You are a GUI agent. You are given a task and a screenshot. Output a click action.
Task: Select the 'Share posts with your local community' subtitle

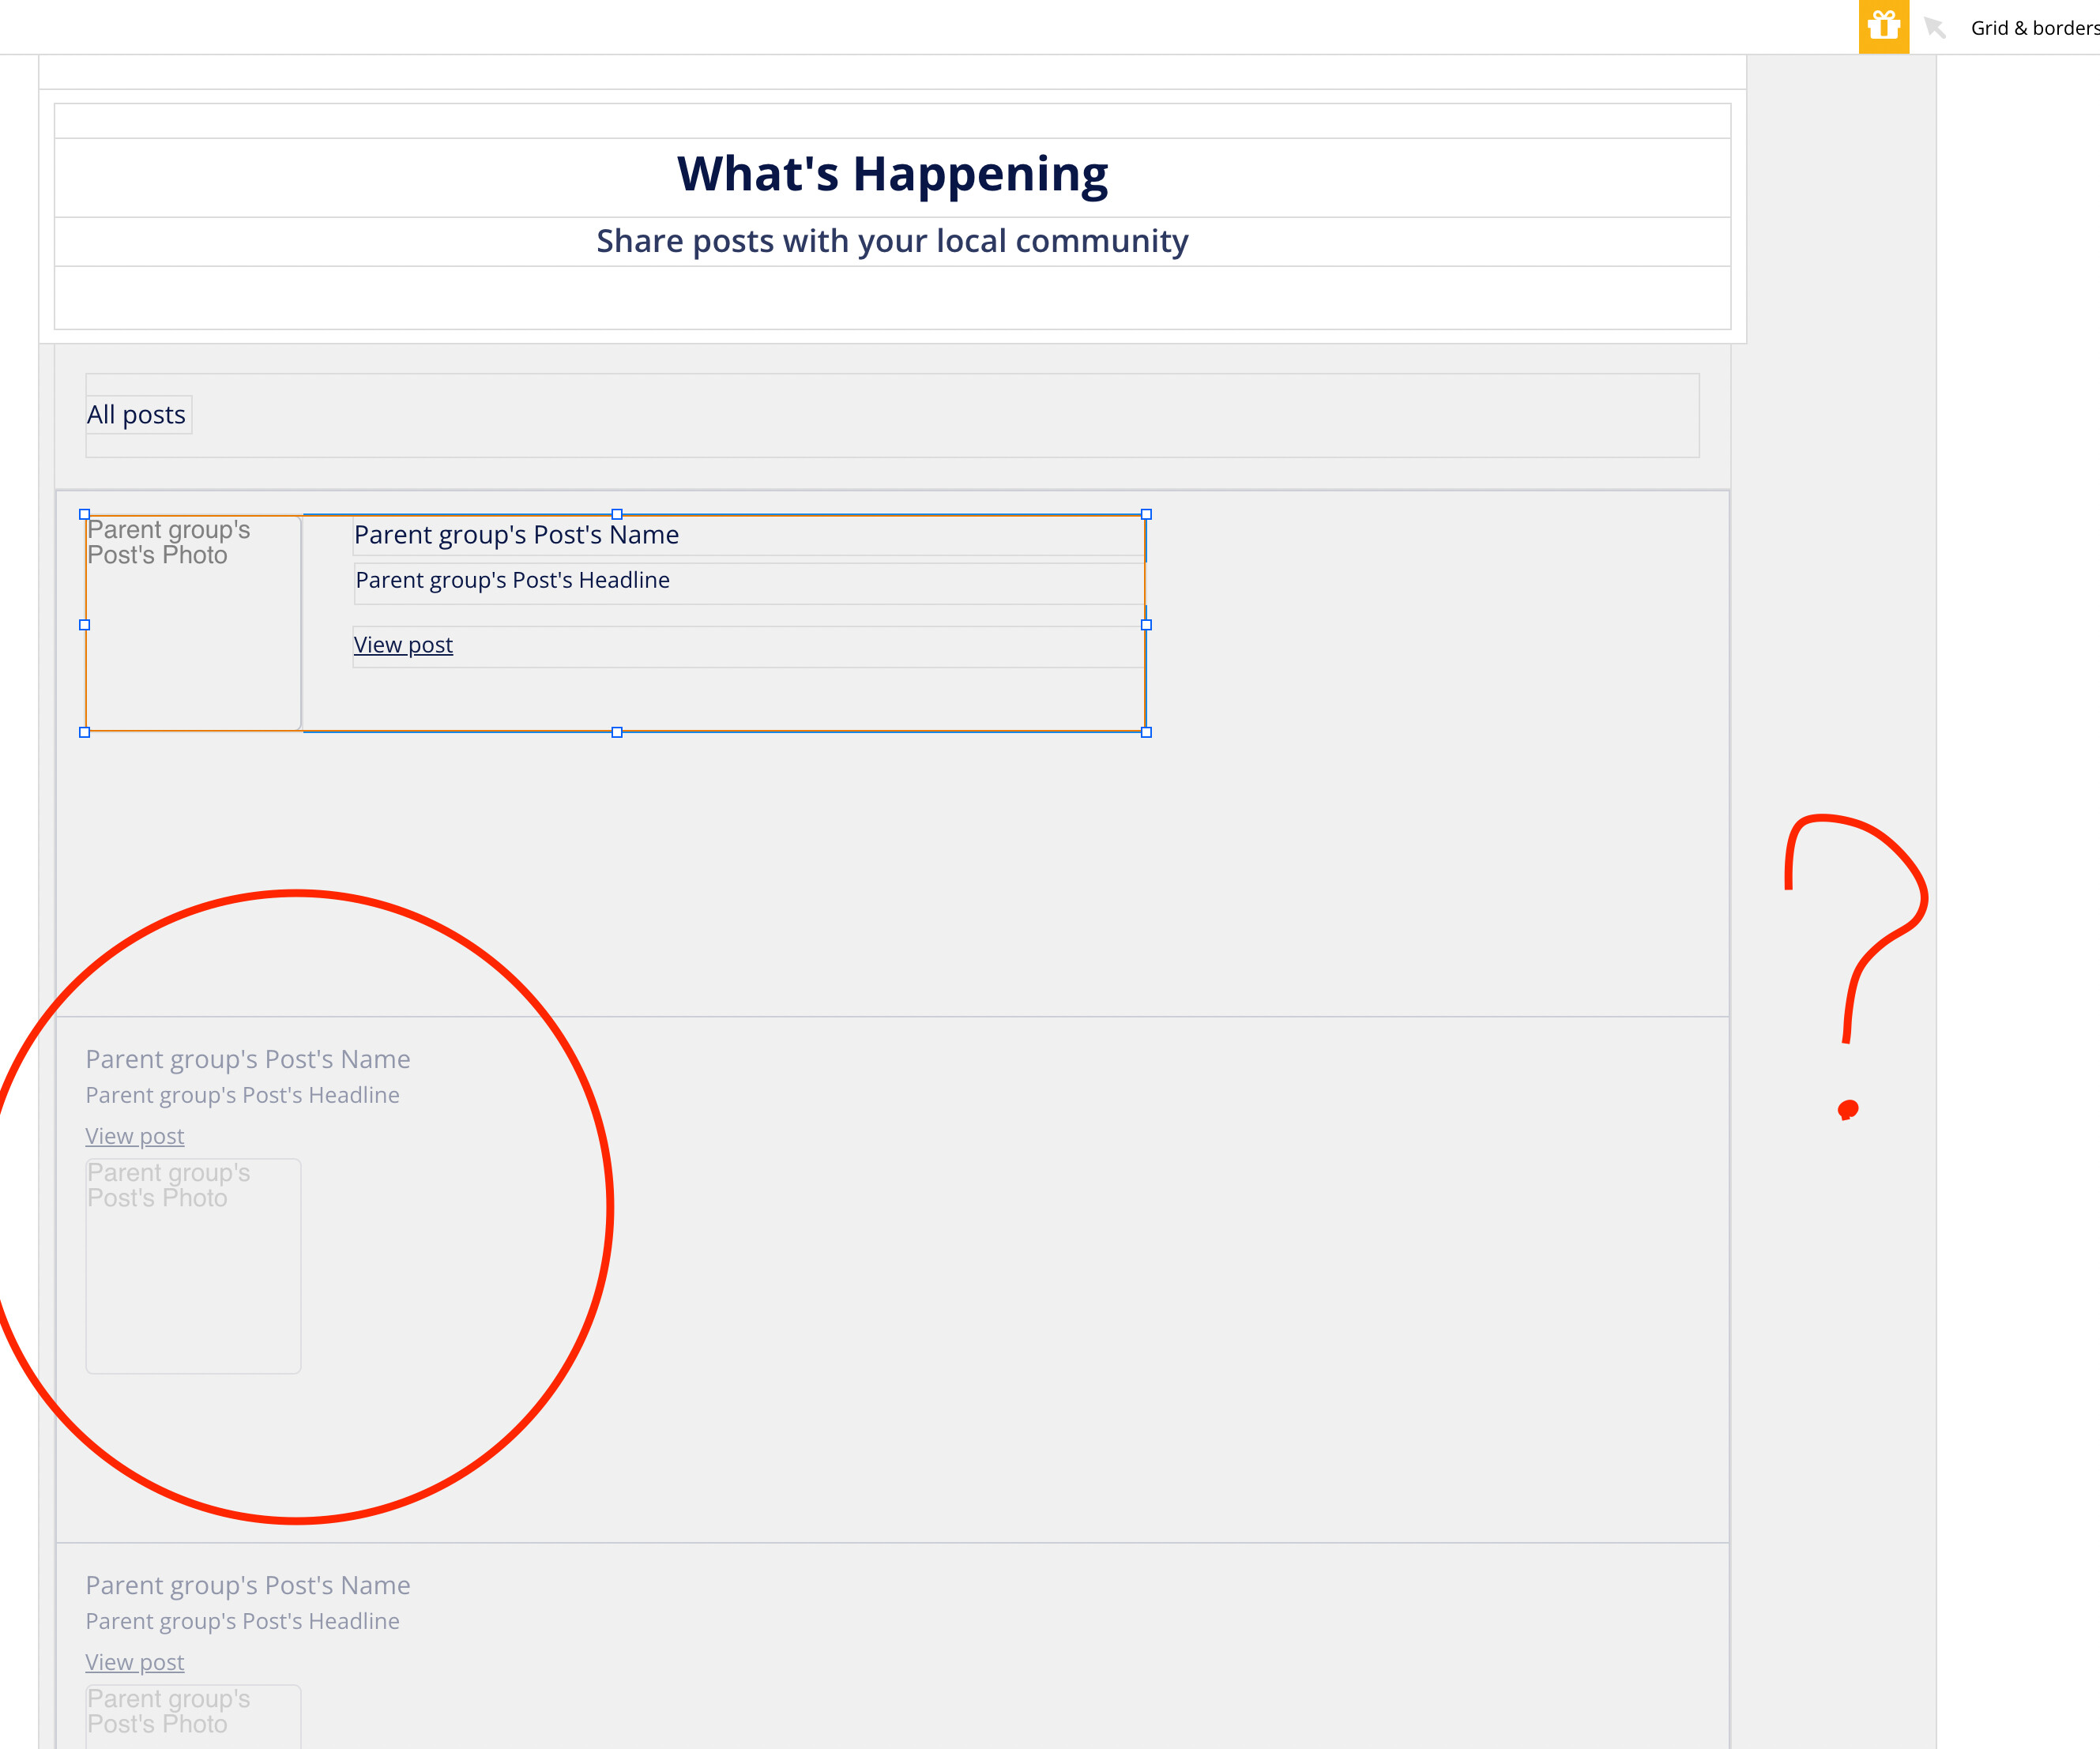click(892, 241)
